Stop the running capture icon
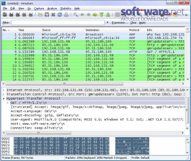 (x=24, y=15)
